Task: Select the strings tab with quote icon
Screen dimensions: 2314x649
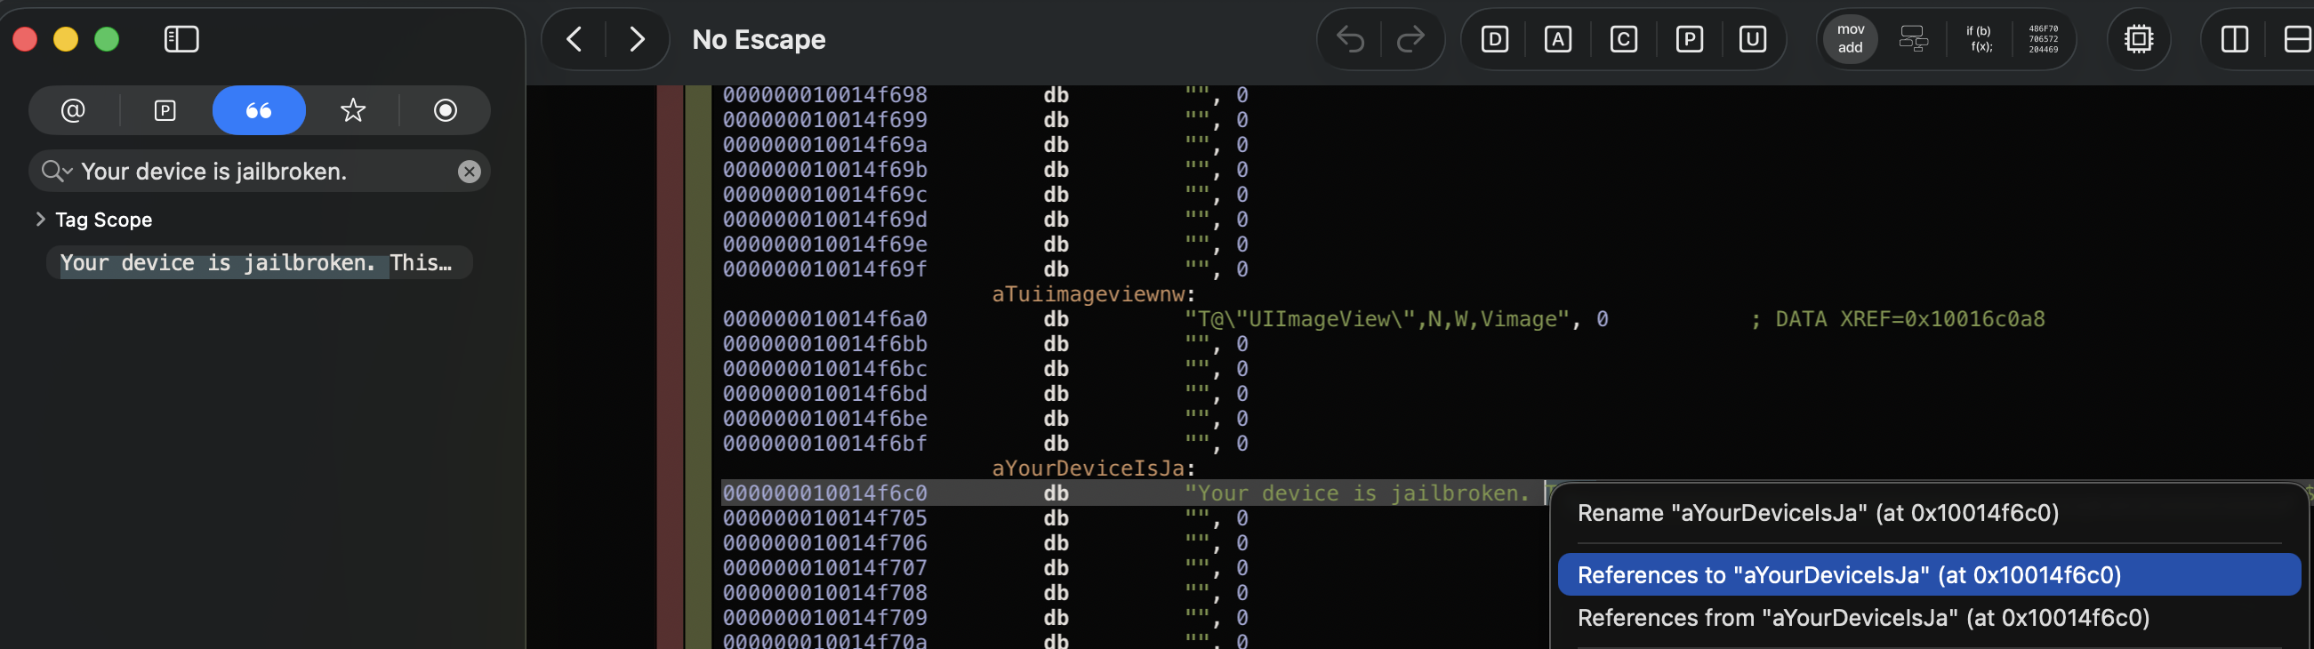Action: click(x=259, y=110)
